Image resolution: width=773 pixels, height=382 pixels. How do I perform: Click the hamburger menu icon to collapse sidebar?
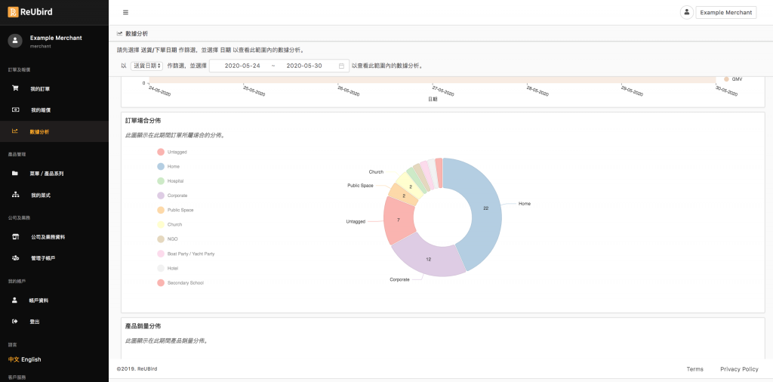click(x=125, y=12)
